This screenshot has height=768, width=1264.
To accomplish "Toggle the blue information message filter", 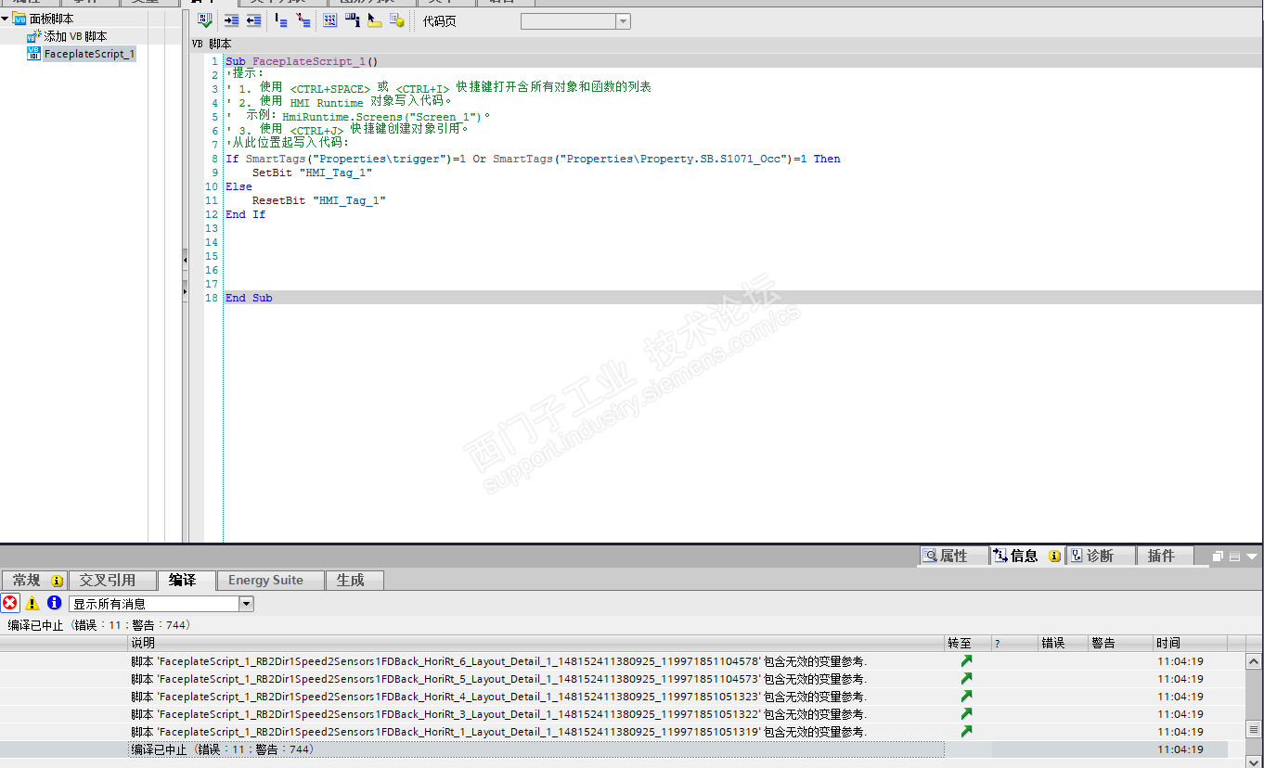I will click(x=54, y=603).
